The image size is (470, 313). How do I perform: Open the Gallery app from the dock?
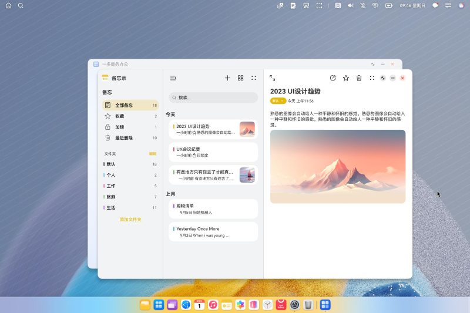240,305
